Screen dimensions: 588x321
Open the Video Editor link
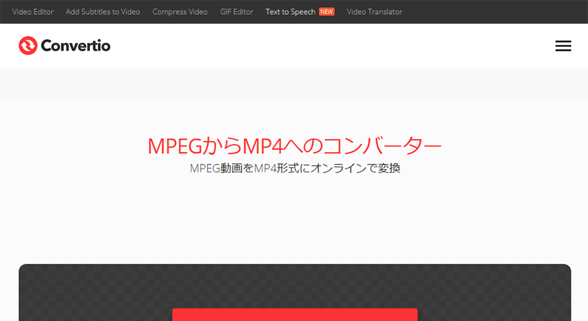coord(33,12)
